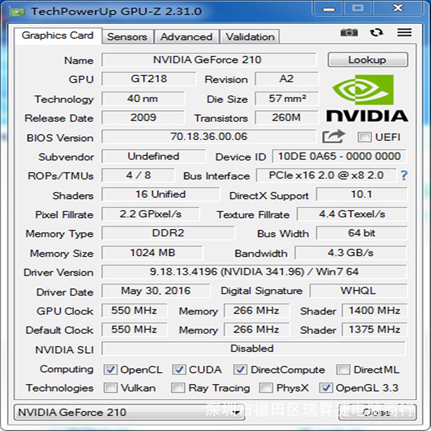The height and width of the screenshot is (431, 431).
Task: Open the Validation tab
Action: 249,37
